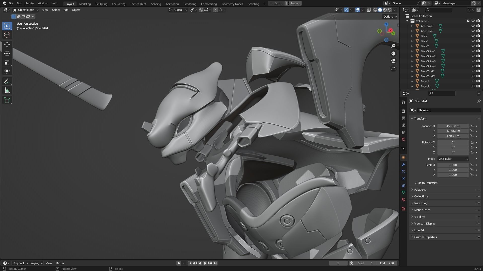Select the Move tool in toolbar

7,45
